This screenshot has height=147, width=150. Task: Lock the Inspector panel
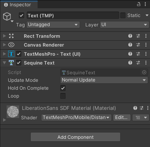pos(139,4)
